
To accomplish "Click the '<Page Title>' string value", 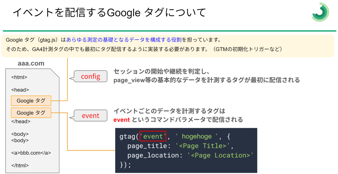I will pyautogui.click(x=203, y=146).
